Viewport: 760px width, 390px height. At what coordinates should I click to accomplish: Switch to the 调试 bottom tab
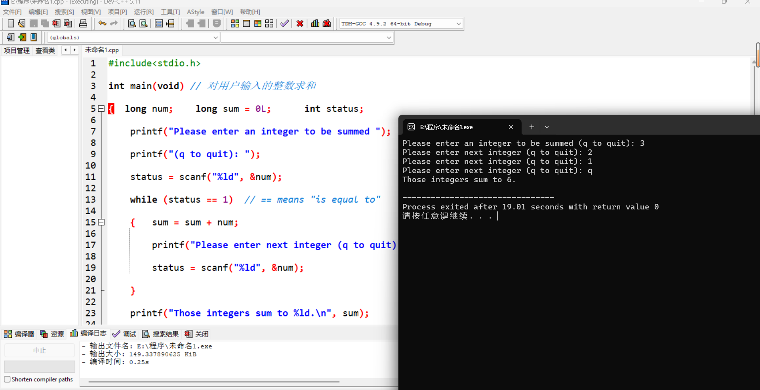click(x=124, y=334)
